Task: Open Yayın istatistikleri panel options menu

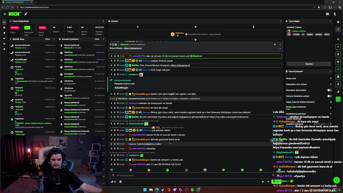Action: (x=103, y=21)
